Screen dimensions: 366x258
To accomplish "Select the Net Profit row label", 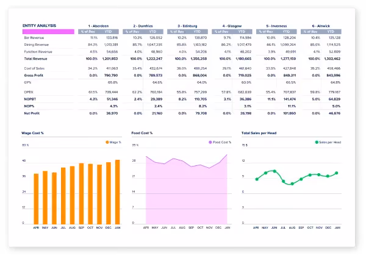I will coord(32,113).
